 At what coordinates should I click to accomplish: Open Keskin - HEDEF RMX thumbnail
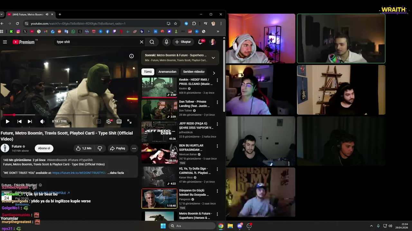click(159, 88)
